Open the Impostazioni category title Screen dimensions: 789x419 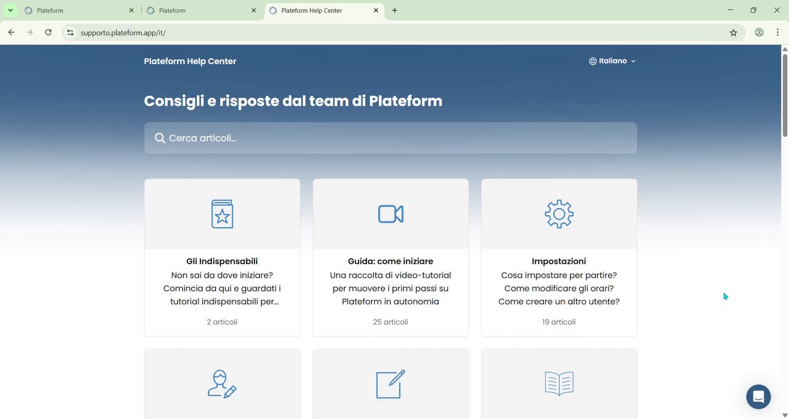tap(559, 261)
